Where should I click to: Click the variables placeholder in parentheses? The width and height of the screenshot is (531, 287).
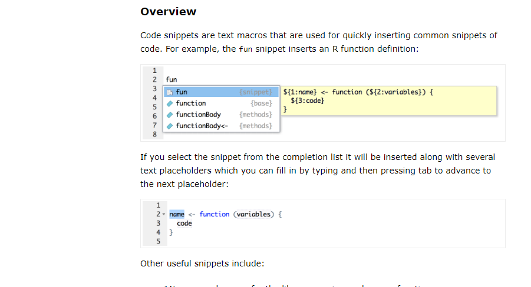[x=253, y=214]
